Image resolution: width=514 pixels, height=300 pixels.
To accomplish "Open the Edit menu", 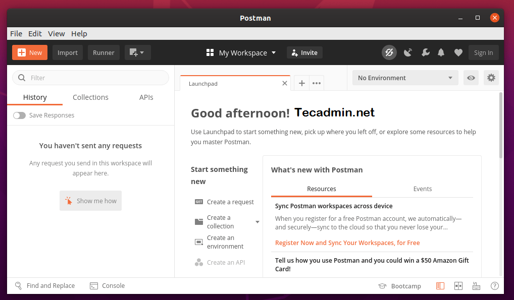I will coord(35,34).
